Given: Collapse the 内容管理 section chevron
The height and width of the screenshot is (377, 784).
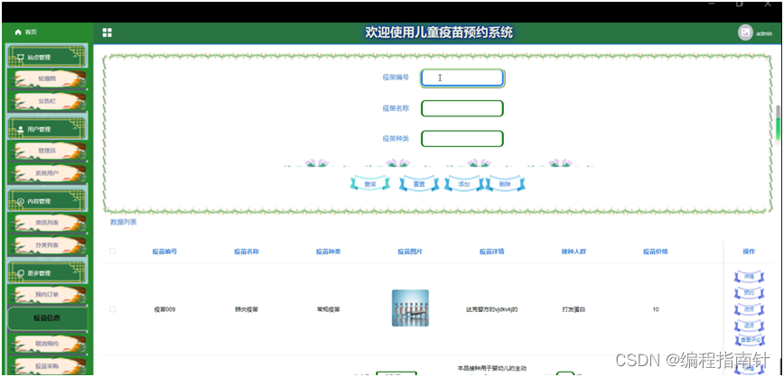Looking at the screenshot, I should (75, 201).
